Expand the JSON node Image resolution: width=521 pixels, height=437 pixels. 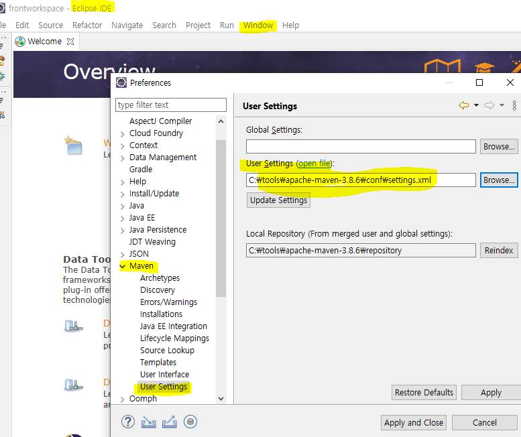coord(123,255)
